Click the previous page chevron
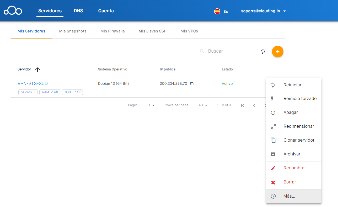This screenshot has width=338, height=207. click(x=254, y=105)
